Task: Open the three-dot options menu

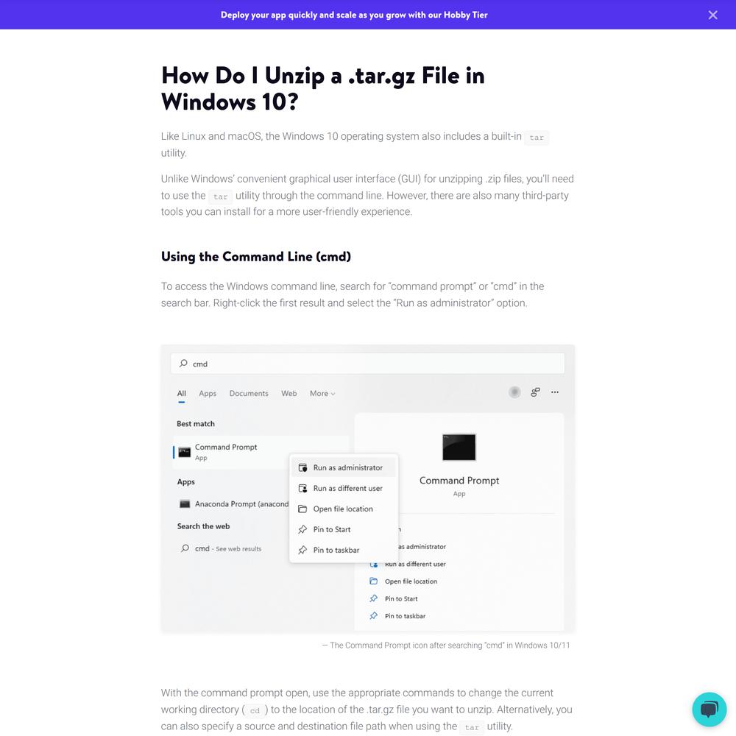Action: click(555, 392)
